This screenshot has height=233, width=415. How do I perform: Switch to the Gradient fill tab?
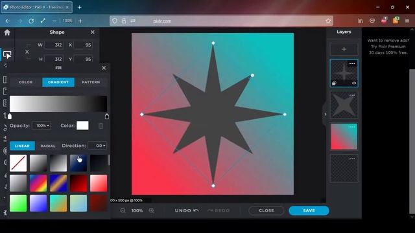58,82
